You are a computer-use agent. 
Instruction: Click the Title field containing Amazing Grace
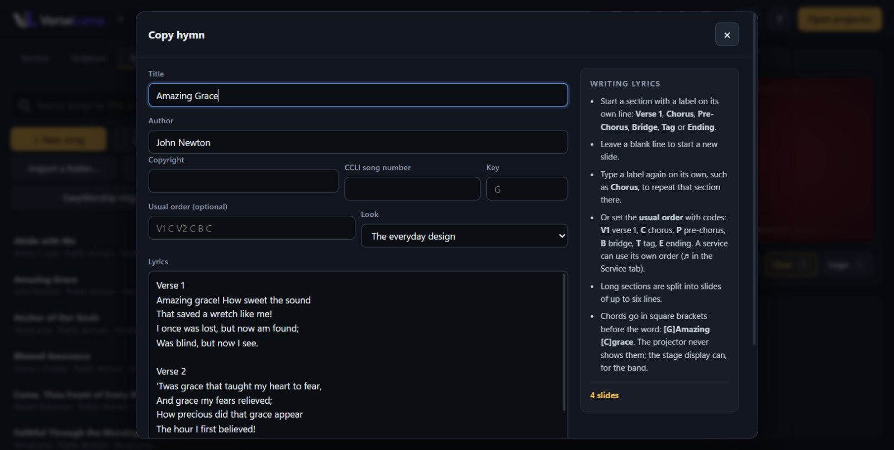click(x=358, y=95)
